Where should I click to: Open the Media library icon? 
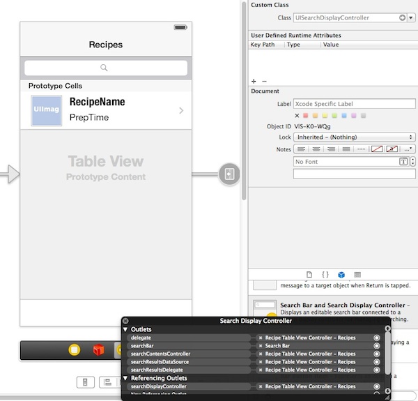(x=357, y=275)
